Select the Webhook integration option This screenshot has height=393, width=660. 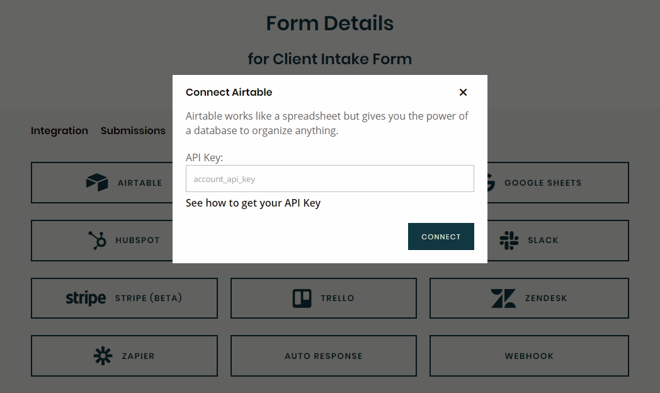[528, 356]
